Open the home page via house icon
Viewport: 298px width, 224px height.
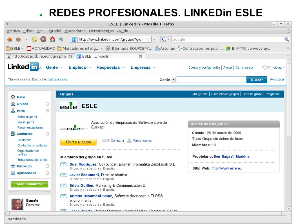[x=52, y=39]
